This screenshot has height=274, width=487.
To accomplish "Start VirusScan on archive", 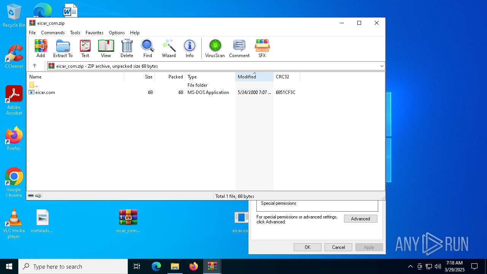I will click(215, 48).
